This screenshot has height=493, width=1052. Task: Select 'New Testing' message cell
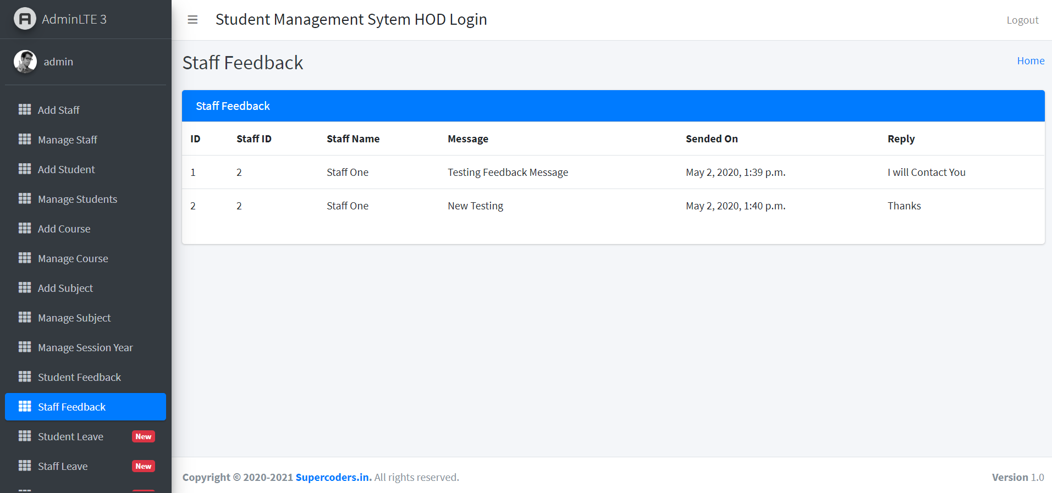pyautogui.click(x=476, y=206)
